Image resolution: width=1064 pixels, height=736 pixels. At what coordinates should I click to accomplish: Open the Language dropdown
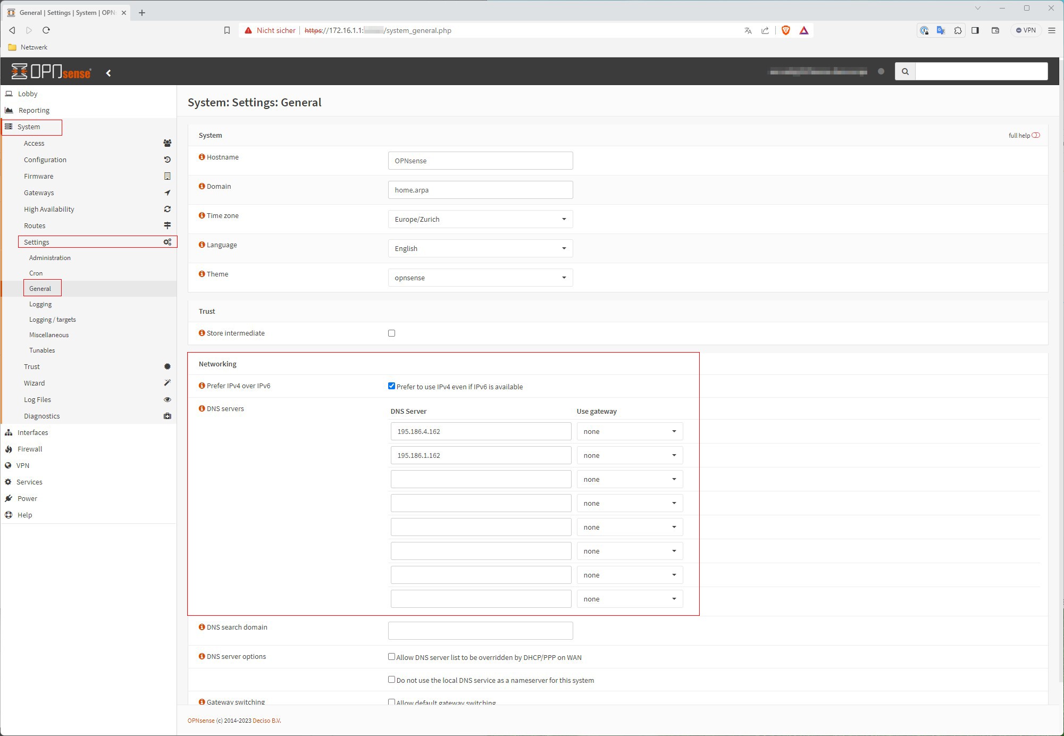point(480,248)
